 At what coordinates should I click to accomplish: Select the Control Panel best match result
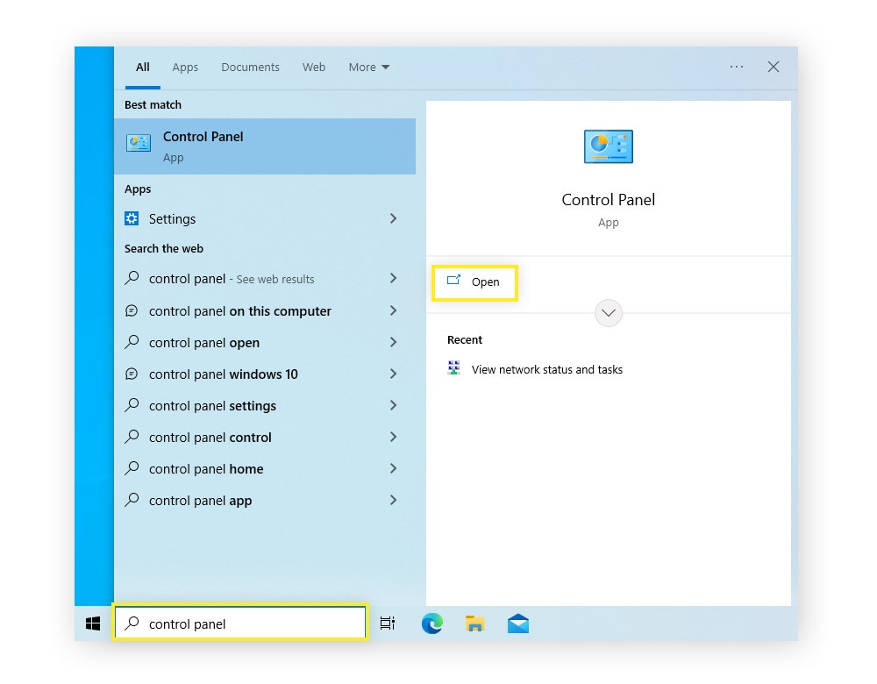point(265,146)
